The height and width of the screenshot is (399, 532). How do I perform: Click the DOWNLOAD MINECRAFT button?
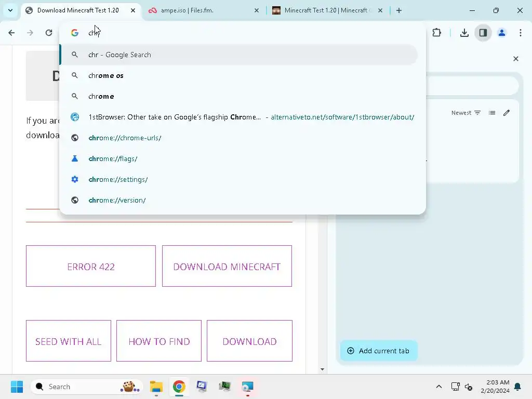(x=227, y=267)
